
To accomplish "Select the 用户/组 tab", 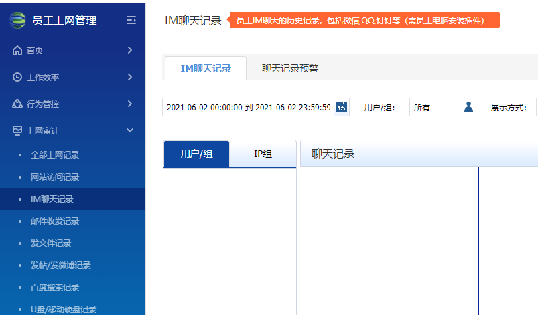I will [196, 154].
